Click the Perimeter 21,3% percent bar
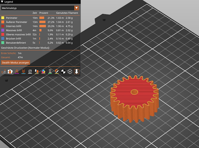 [42, 18]
